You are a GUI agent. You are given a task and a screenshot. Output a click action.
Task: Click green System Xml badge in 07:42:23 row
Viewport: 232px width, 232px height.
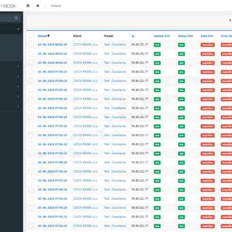(x=157, y=226)
